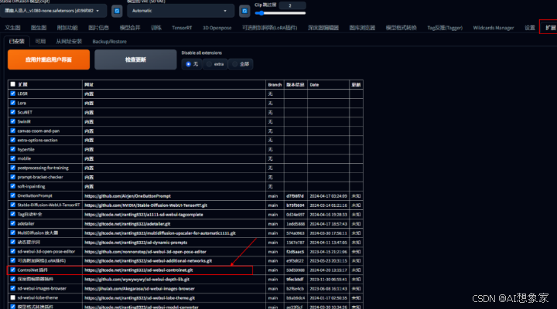Viewport: 557px width, 309px height.
Task: Open the 模型格式转换 tab
Action: tap(401, 28)
